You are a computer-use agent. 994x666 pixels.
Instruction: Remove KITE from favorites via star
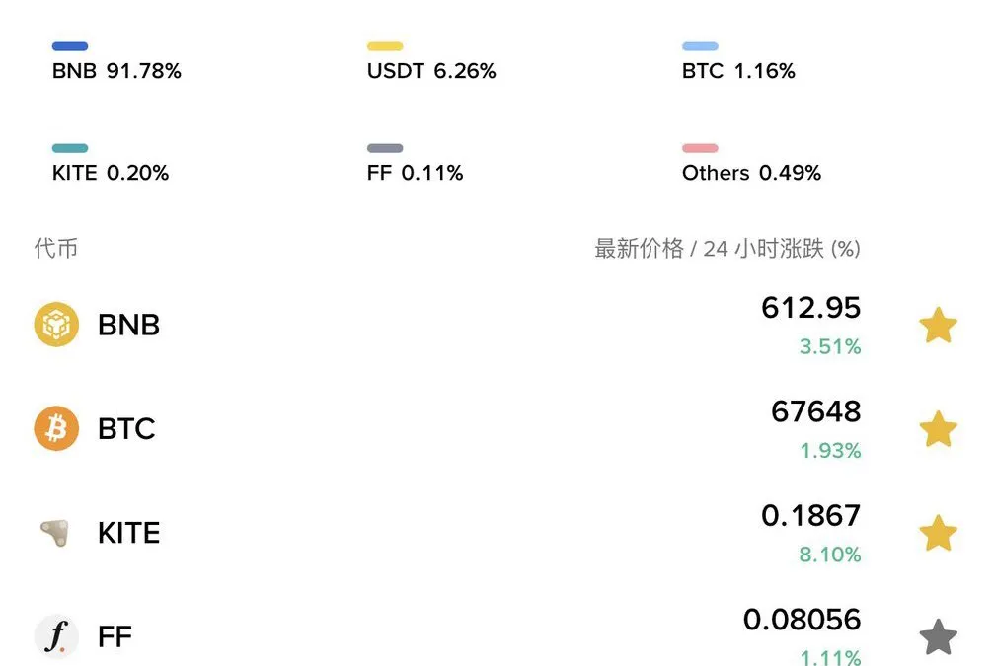pyautogui.click(x=938, y=533)
